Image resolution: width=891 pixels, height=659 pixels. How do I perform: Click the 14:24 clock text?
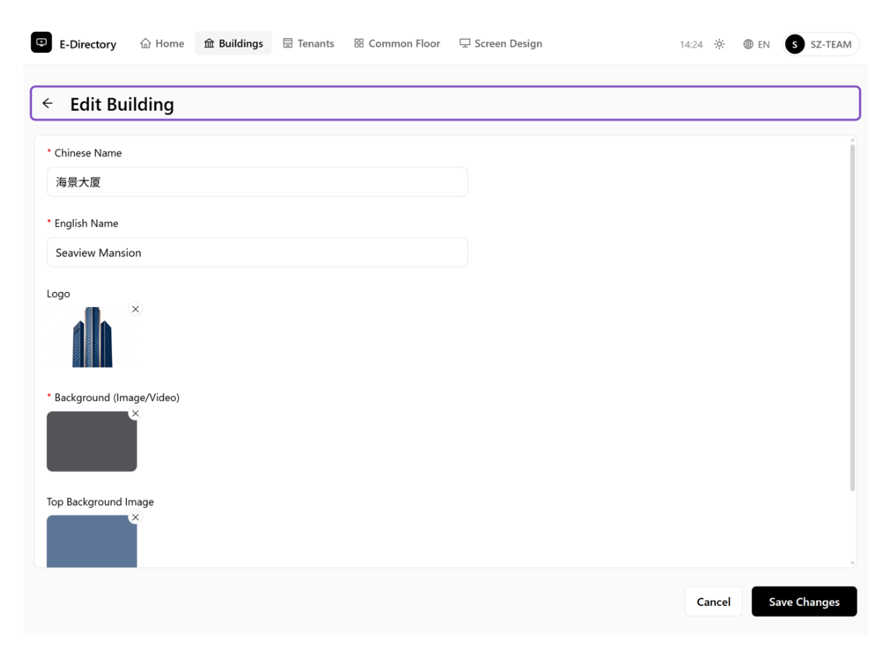(x=691, y=44)
